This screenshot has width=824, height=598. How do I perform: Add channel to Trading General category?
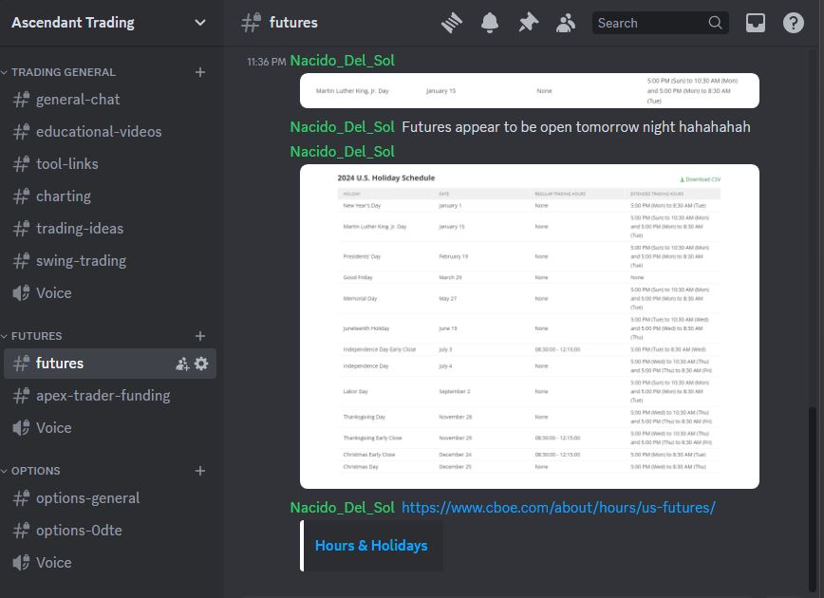click(x=200, y=72)
